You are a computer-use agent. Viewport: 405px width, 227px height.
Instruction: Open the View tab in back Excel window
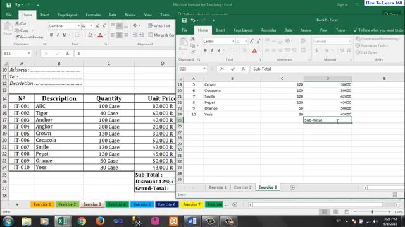[x=148, y=15]
